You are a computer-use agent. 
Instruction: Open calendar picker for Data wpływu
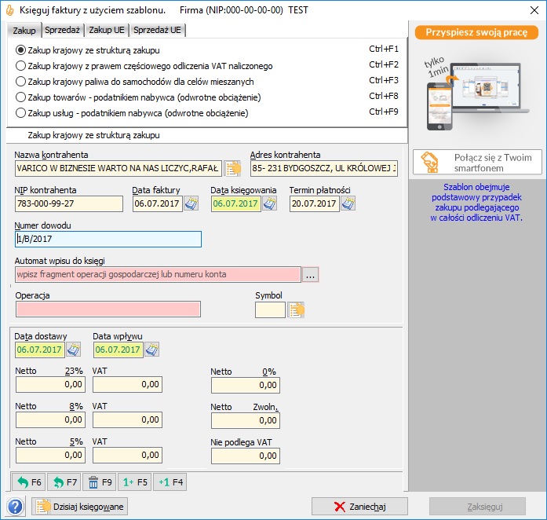151,349
